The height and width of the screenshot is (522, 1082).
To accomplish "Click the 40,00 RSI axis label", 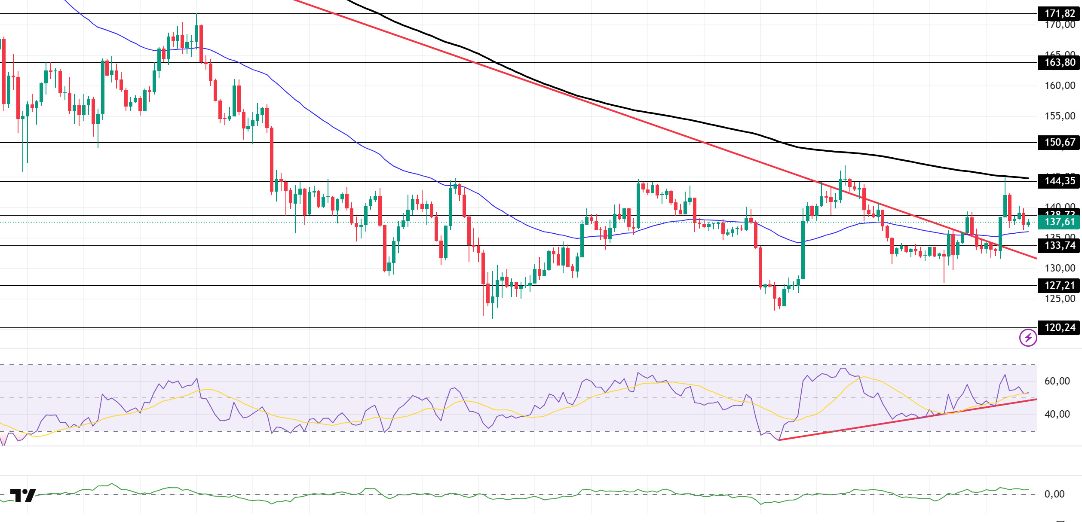I will (x=1057, y=414).
